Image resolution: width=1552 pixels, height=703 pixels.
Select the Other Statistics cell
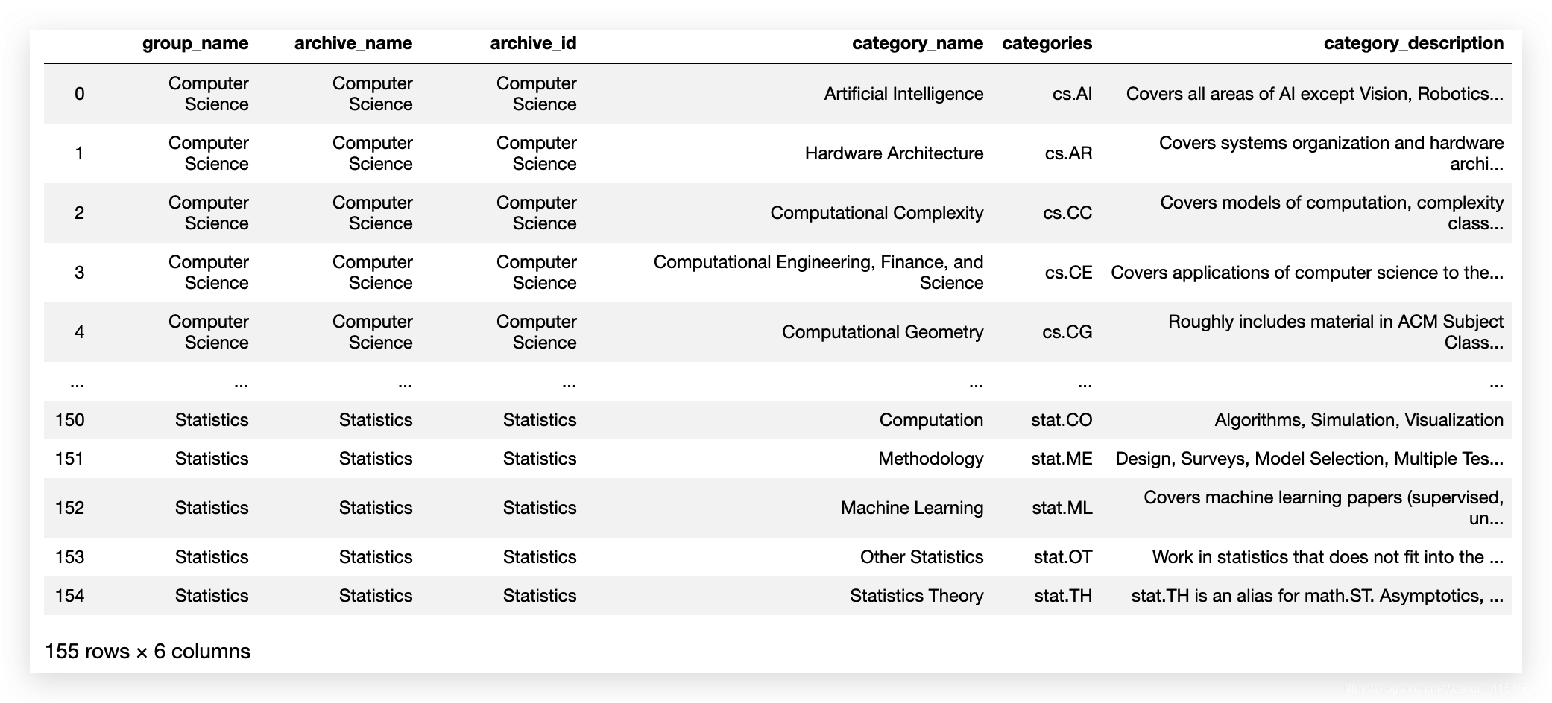(922, 557)
